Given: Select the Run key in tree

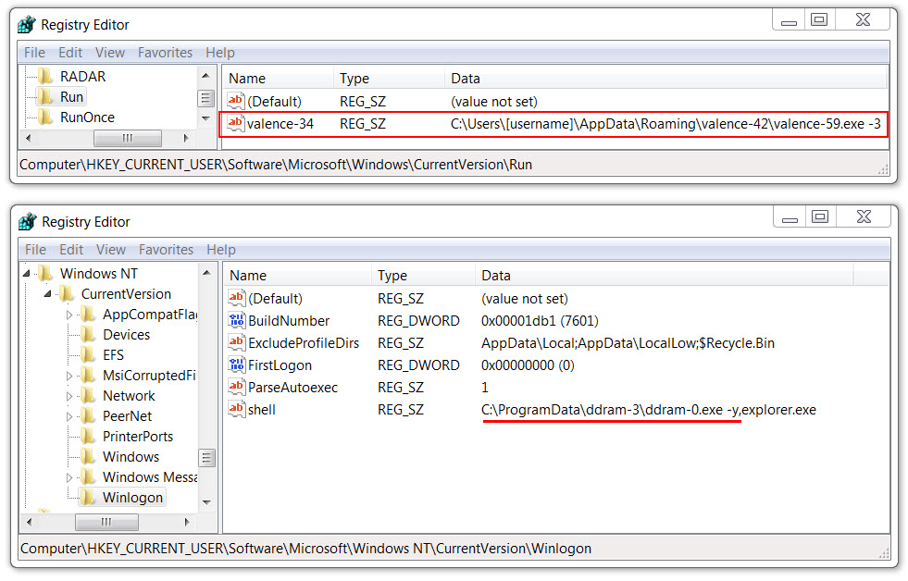Looking at the screenshot, I should [72, 96].
